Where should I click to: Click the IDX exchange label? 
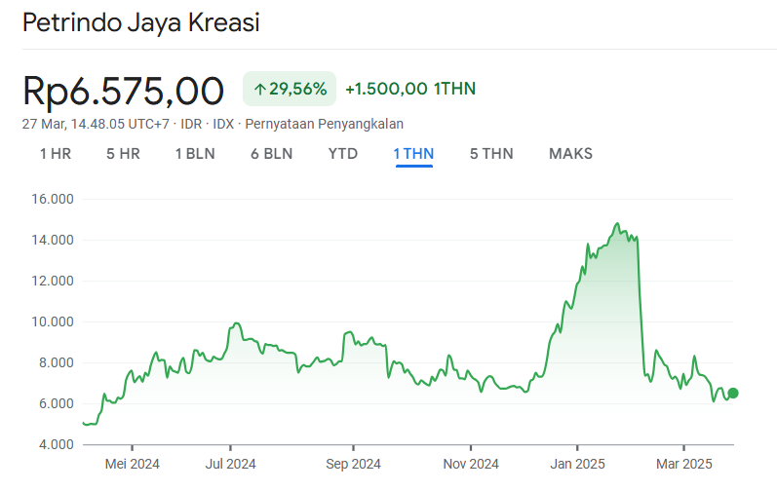pyautogui.click(x=223, y=124)
